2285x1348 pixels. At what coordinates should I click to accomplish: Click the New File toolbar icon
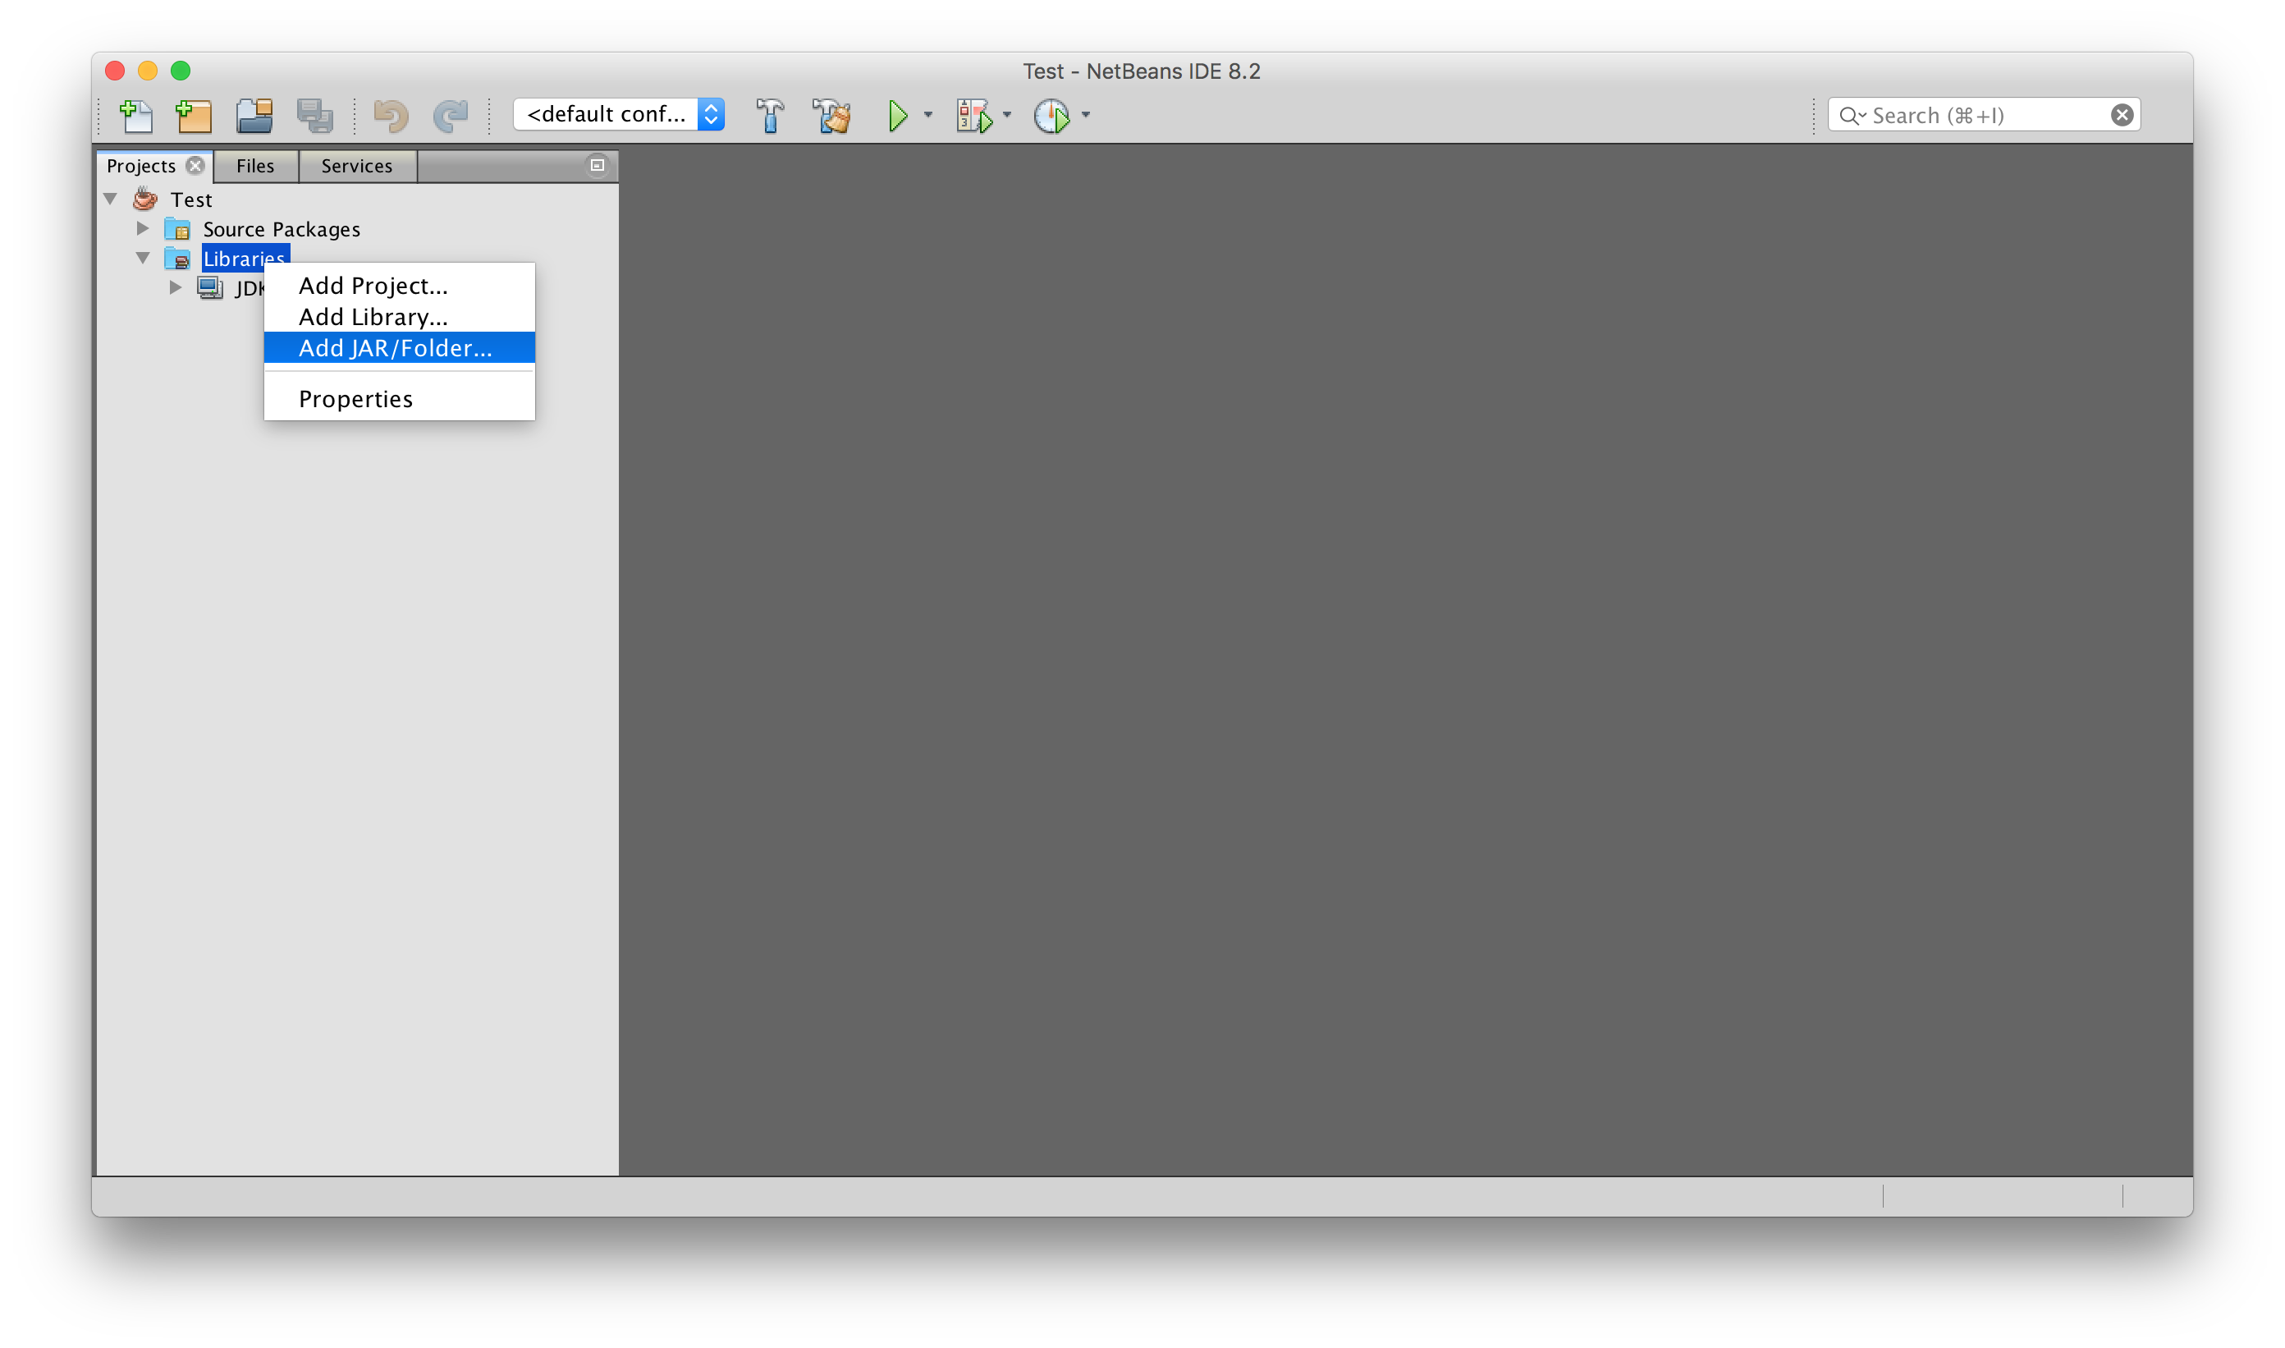tap(136, 116)
